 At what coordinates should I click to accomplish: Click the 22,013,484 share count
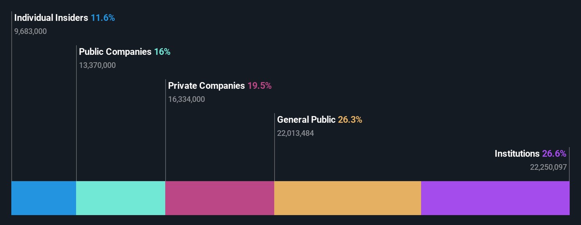(295, 133)
